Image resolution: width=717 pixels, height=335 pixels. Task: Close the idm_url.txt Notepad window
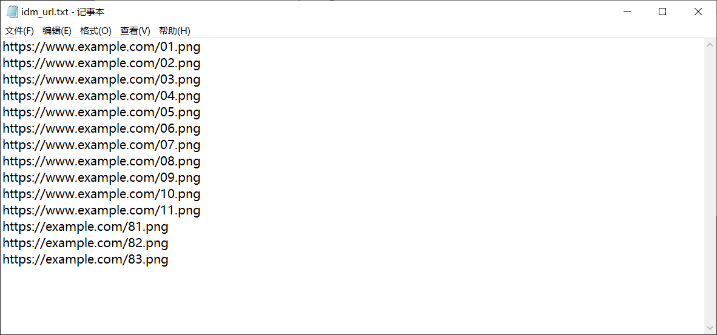click(698, 12)
